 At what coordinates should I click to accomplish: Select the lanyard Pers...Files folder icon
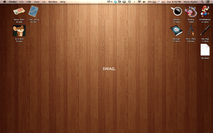pos(191,30)
